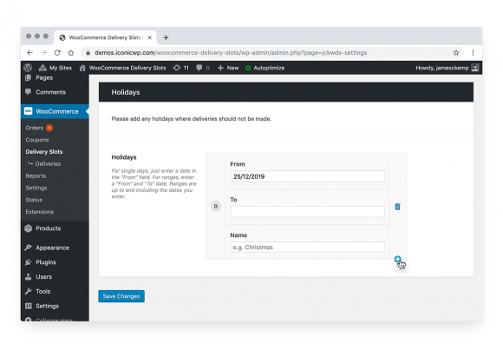
Task: Go to WooCommerce Orders page
Action: pos(35,128)
